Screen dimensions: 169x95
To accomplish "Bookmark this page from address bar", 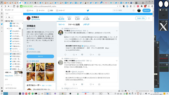I will click(120, 6).
